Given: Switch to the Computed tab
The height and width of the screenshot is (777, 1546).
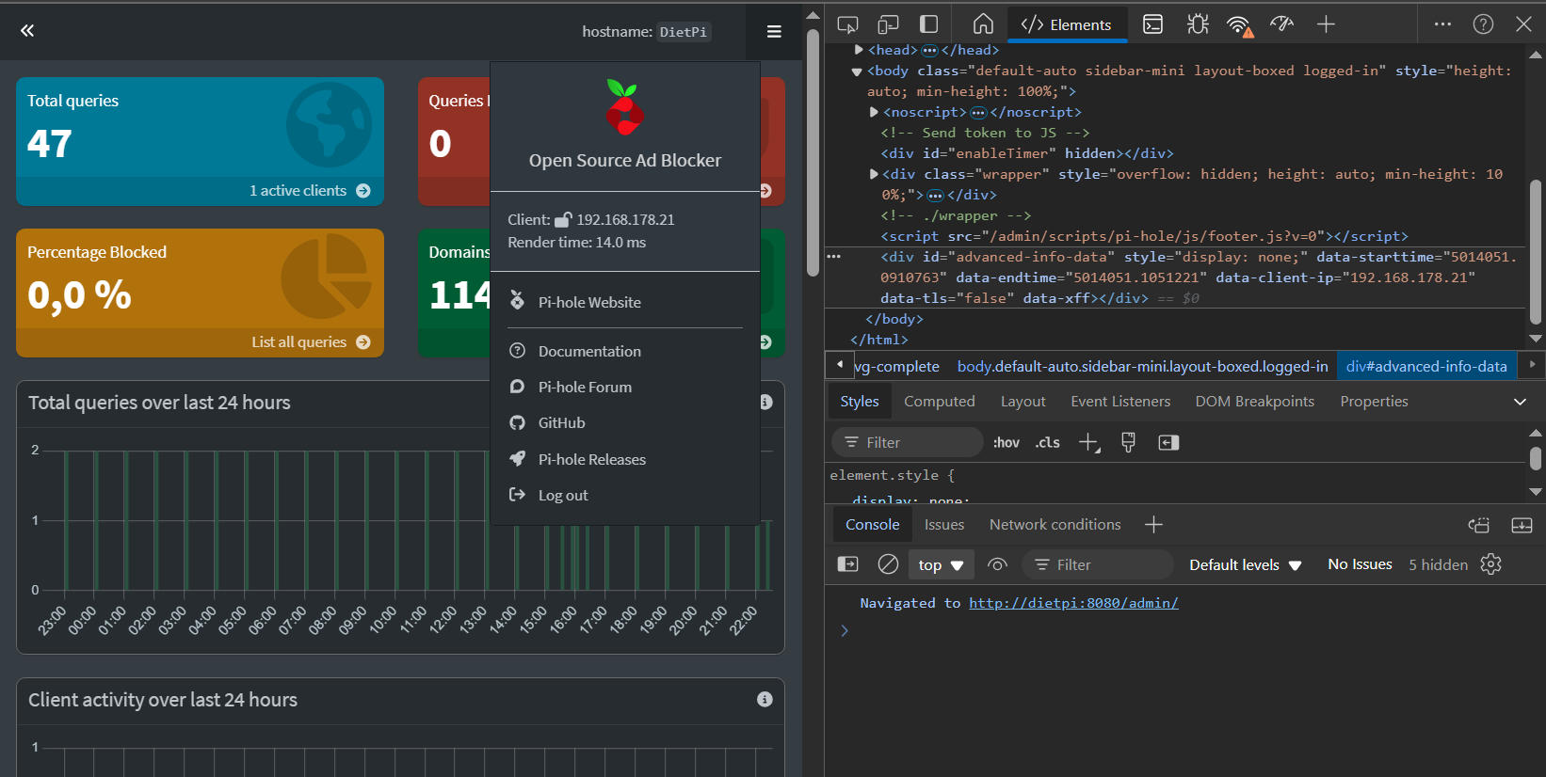Looking at the screenshot, I should (x=939, y=402).
